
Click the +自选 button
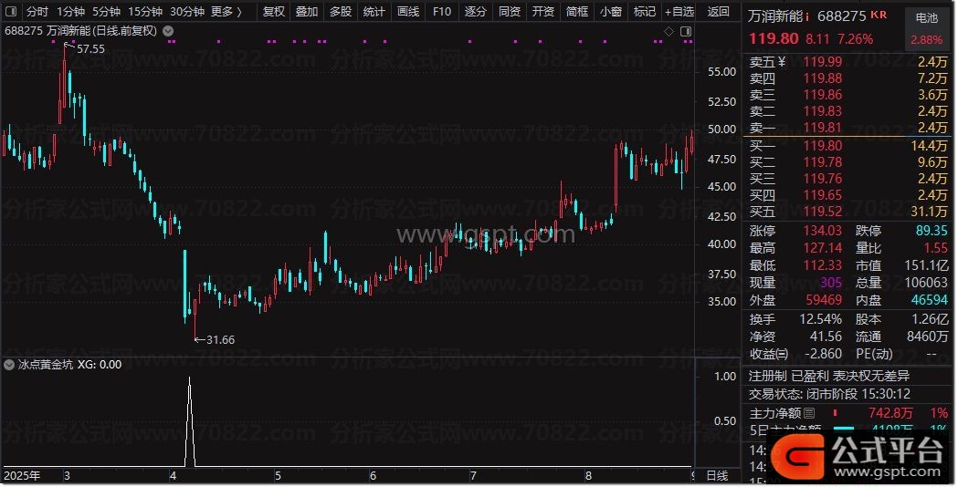tap(679, 12)
